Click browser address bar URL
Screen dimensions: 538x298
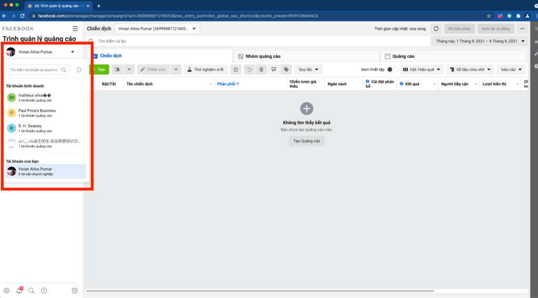(x=178, y=16)
